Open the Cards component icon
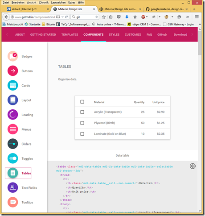Image resolution: width=205 pixels, height=216 pixels. click(x=12, y=85)
